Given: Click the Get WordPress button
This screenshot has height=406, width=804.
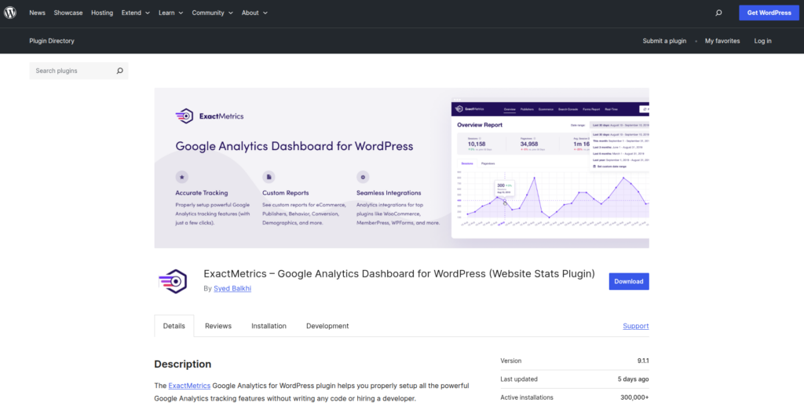Looking at the screenshot, I should [x=769, y=13].
